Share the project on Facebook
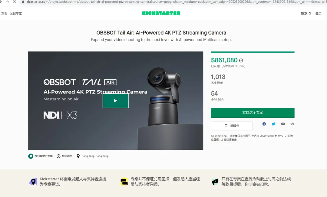 coord(264,124)
